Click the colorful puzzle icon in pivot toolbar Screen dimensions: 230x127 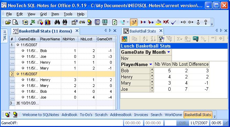124,39
